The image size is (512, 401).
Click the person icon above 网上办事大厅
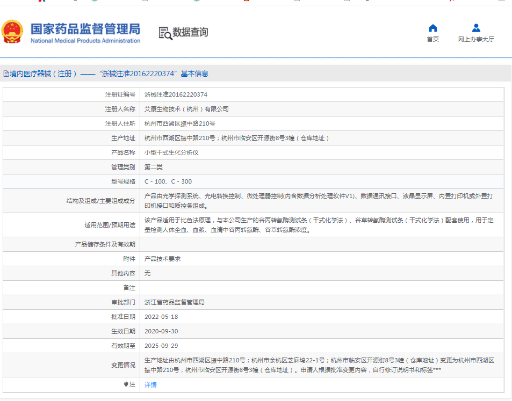coord(475,28)
